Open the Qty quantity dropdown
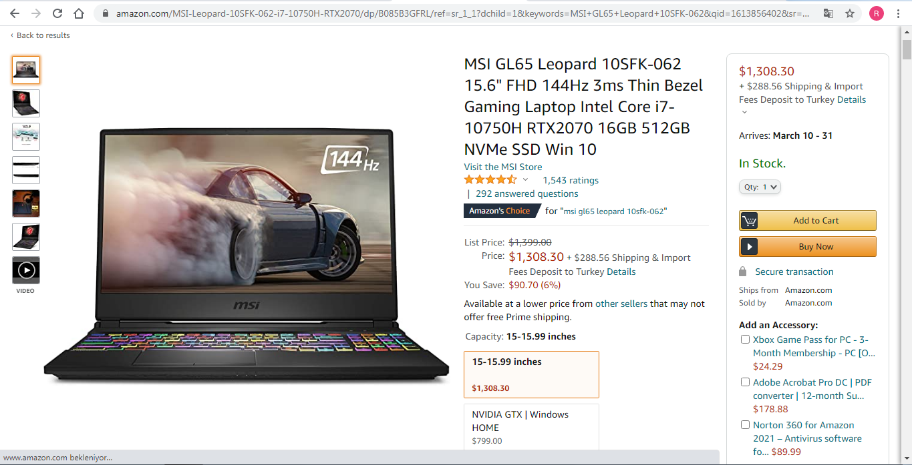The image size is (912, 465). pyautogui.click(x=760, y=187)
